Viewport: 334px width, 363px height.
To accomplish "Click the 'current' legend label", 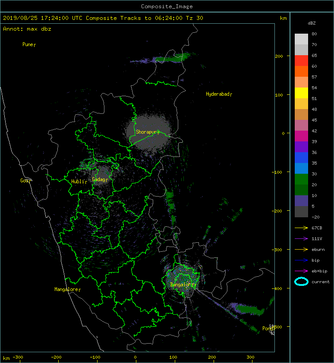I will 321,282.
